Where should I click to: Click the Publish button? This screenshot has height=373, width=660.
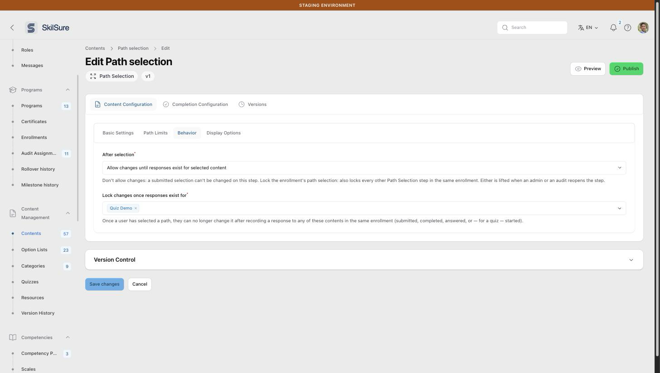coord(626,69)
